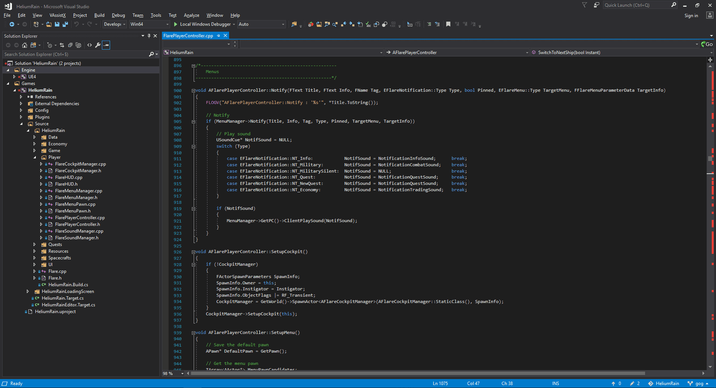The height and width of the screenshot is (388, 716).
Task: Start Local Windows Debugger
Action: pyautogui.click(x=202, y=24)
